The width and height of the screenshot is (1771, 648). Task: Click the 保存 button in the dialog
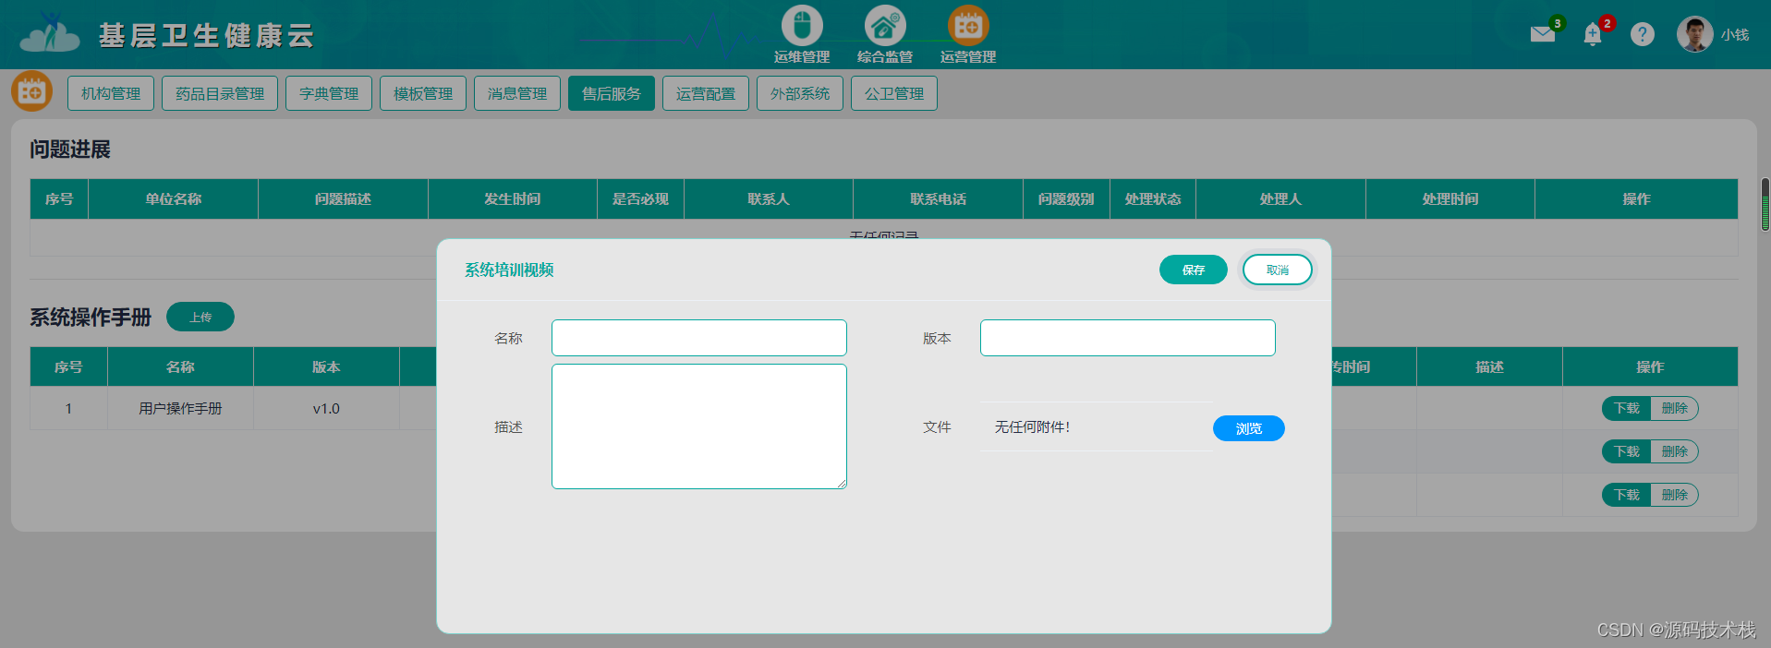pyautogui.click(x=1194, y=270)
